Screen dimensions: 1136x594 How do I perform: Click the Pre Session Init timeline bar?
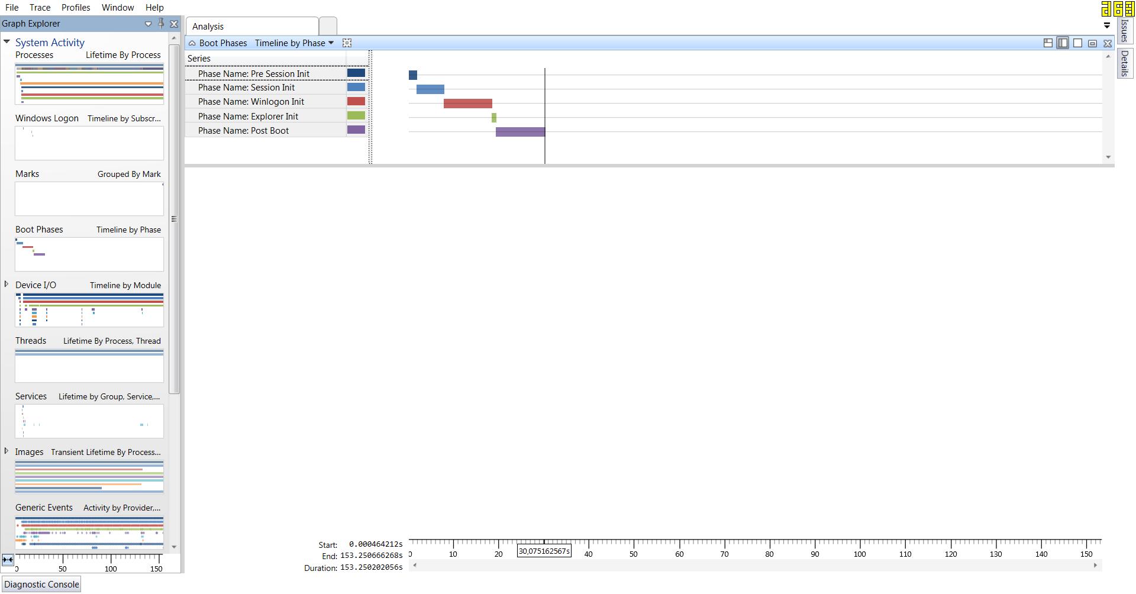tap(413, 75)
